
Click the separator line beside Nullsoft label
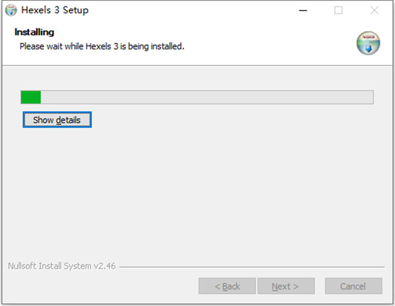pyautogui.click(x=250, y=267)
